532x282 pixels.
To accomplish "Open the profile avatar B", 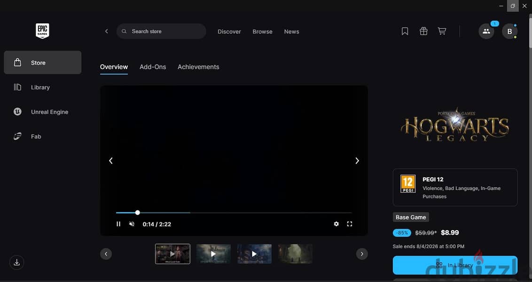I will pyautogui.click(x=509, y=31).
